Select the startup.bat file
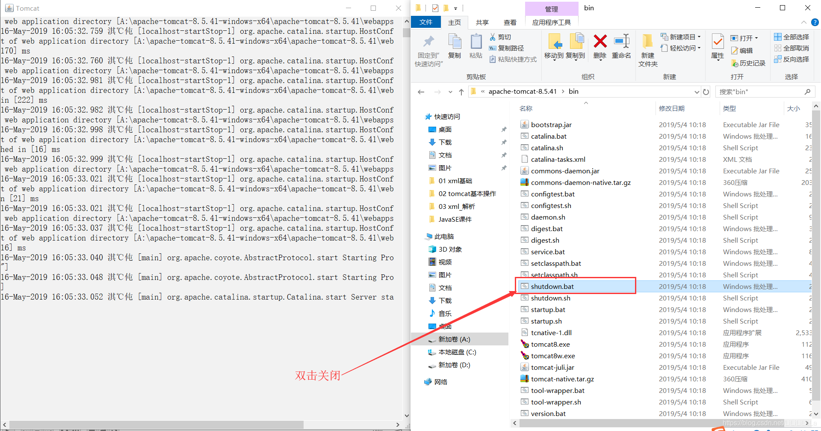The image size is (821, 431). [548, 309]
